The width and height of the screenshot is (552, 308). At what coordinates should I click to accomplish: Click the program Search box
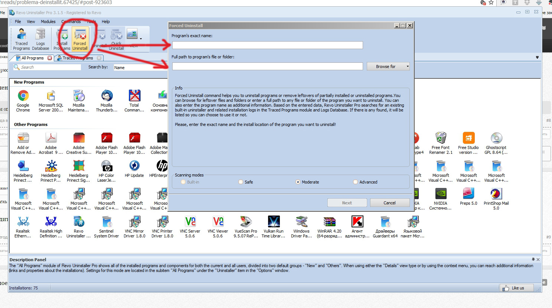coord(47,67)
